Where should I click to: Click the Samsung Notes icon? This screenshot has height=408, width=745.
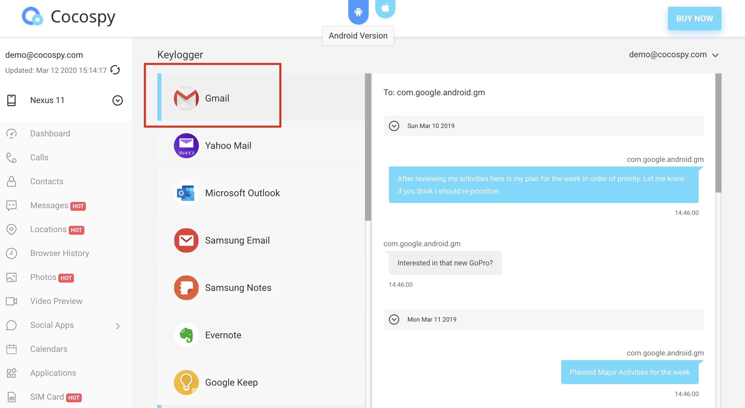186,288
